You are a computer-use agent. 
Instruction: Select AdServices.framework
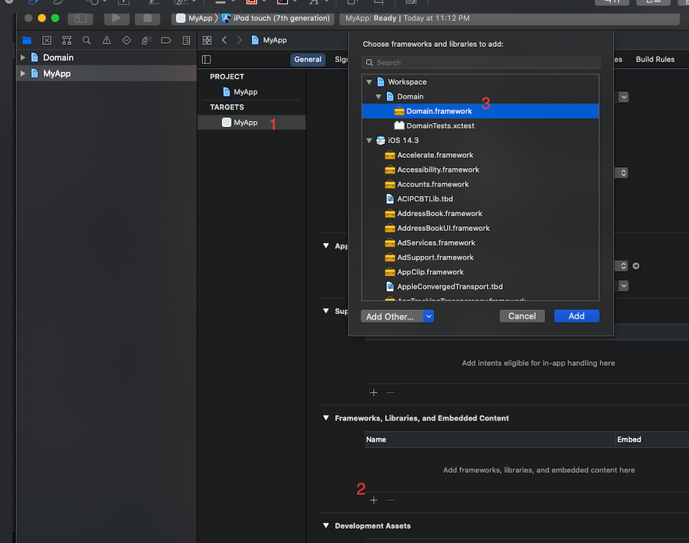(x=480, y=242)
